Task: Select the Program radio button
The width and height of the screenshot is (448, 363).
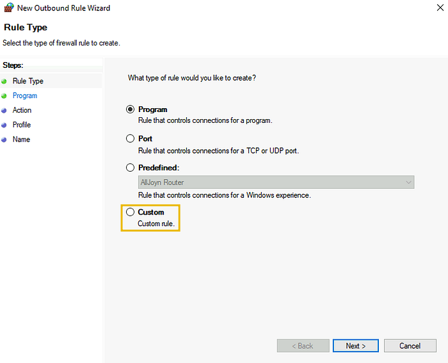Action: pyautogui.click(x=131, y=109)
